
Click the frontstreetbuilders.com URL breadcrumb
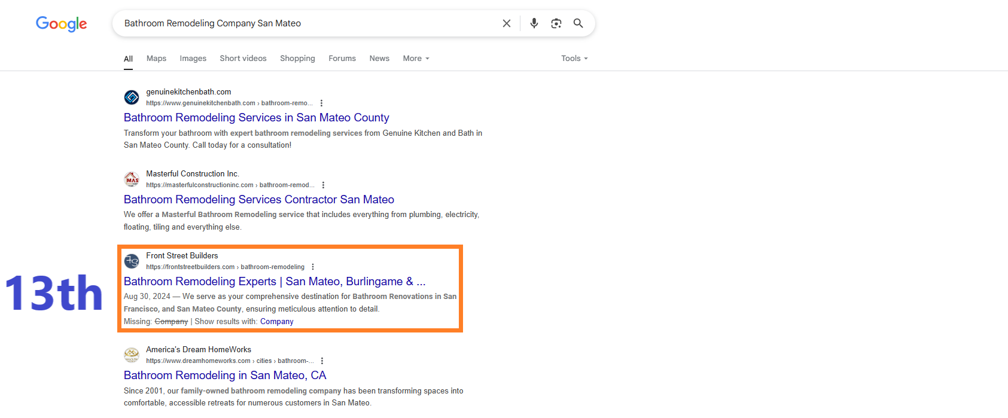pyautogui.click(x=225, y=267)
